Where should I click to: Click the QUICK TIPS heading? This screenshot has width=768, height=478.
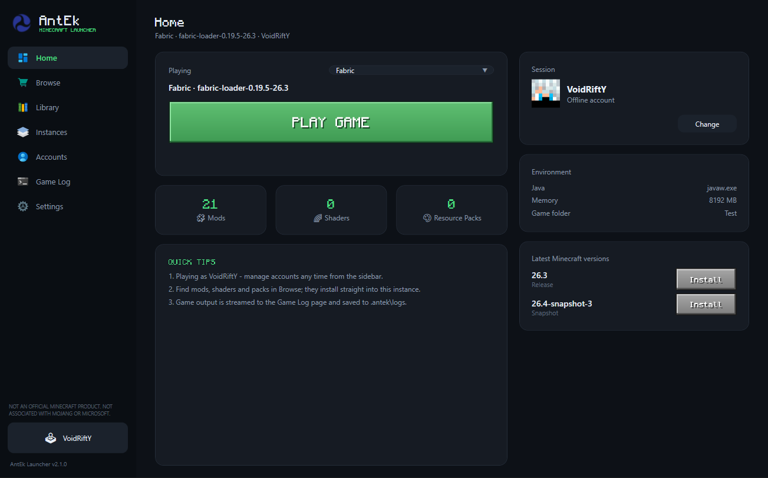coord(192,262)
